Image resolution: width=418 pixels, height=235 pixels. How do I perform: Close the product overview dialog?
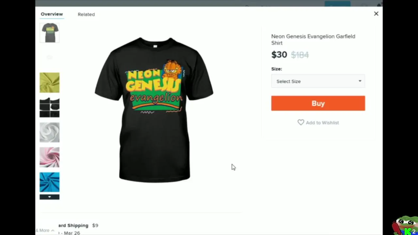376,14
